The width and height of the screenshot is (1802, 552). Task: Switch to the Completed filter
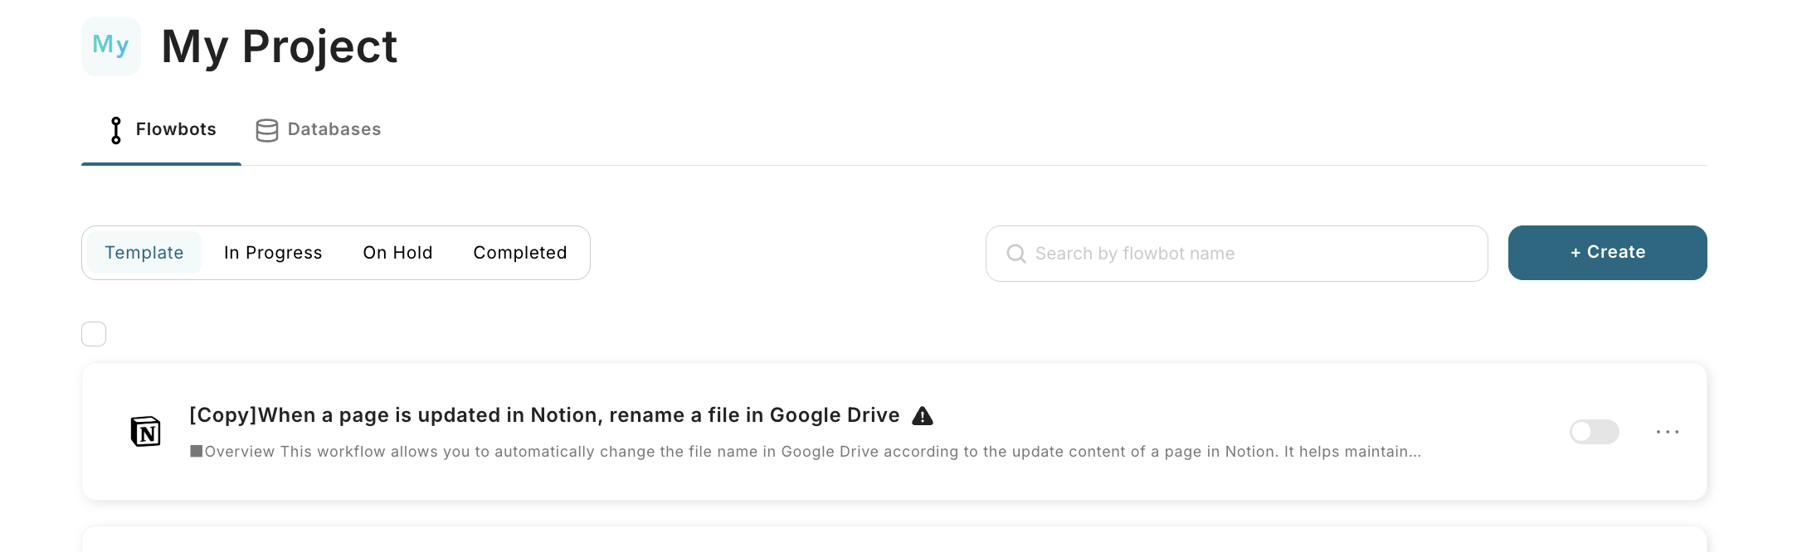[x=520, y=253]
